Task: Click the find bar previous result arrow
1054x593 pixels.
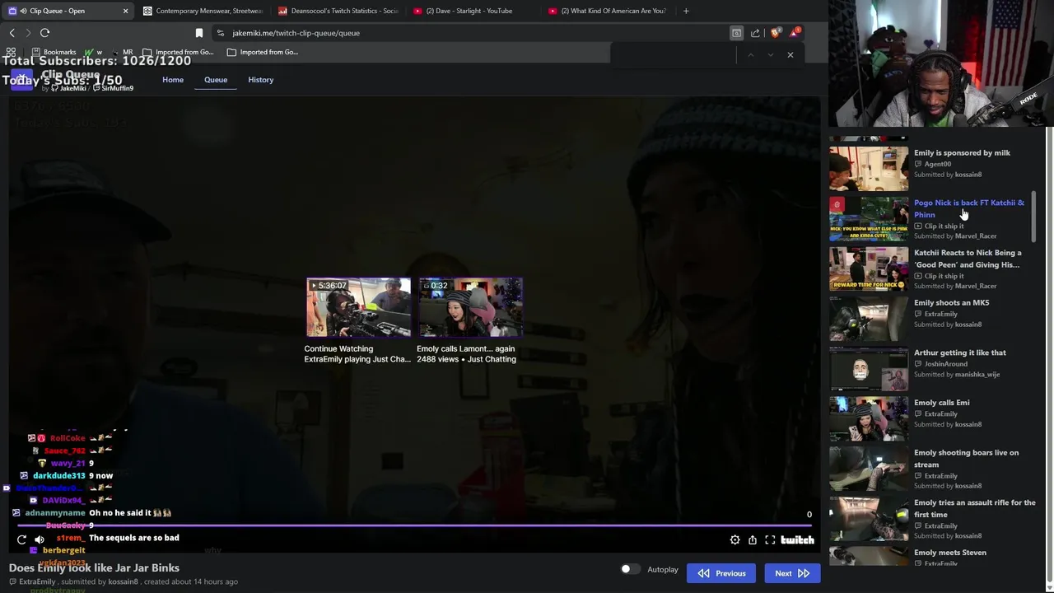Action: tap(750, 54)
